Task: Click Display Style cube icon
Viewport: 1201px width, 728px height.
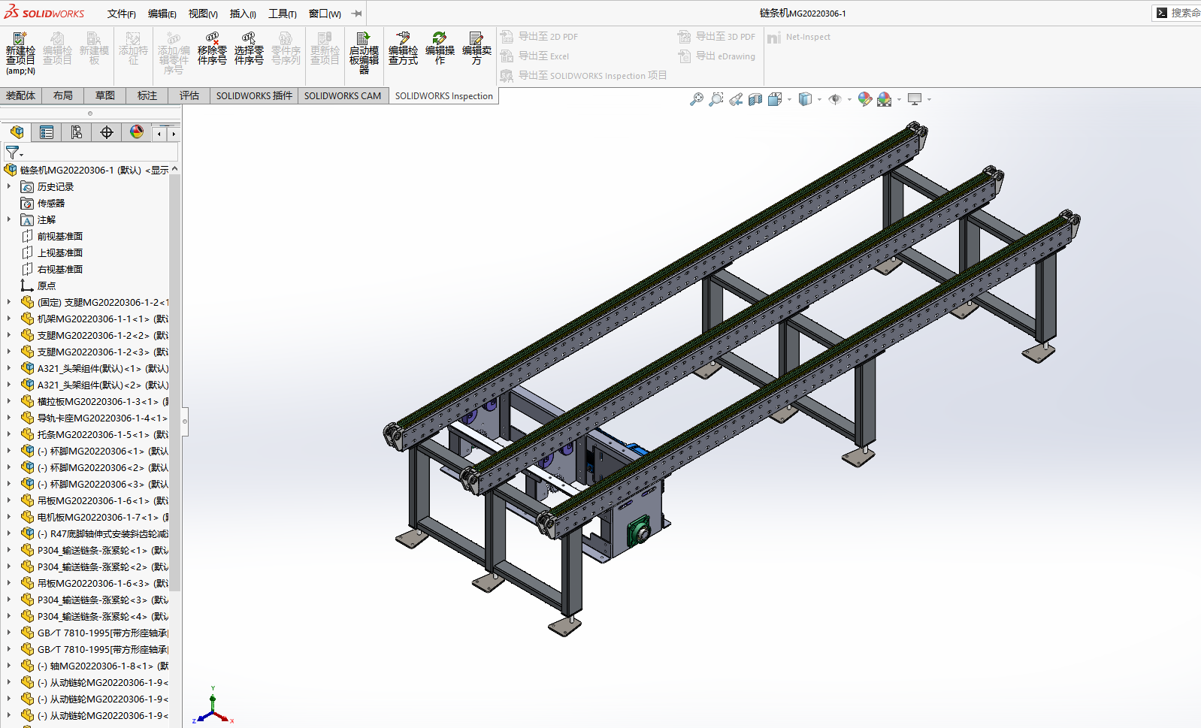Action: (805, 99)
